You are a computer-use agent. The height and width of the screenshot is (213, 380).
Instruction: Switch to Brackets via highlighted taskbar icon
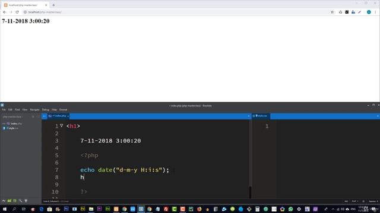(x=141, y=209)
